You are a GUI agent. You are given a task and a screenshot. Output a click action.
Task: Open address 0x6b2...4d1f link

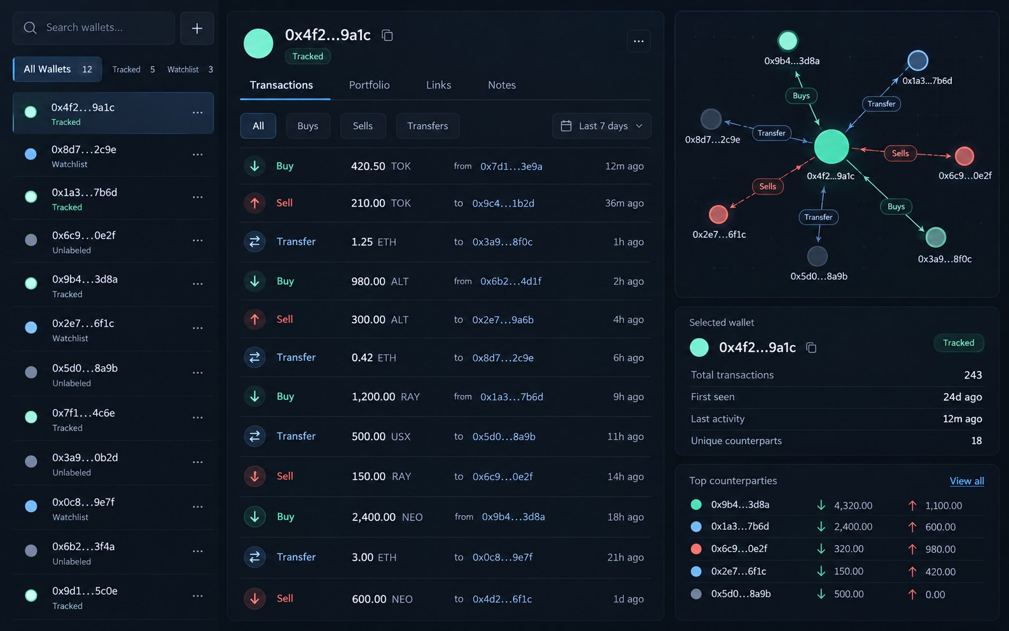[x=511, y=281]
